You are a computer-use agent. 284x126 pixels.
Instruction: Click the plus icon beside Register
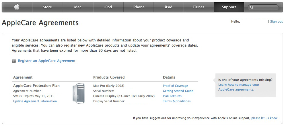14,61
